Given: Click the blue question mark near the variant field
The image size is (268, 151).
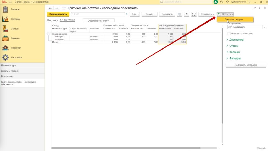Looking at the screenshot, I should [127, 14].
